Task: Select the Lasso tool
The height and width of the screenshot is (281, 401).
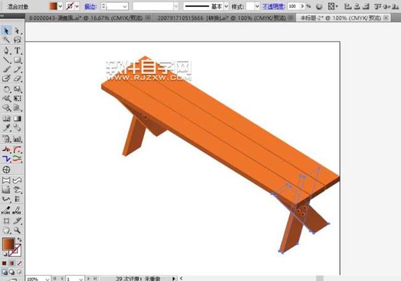Action: (17, 40)
